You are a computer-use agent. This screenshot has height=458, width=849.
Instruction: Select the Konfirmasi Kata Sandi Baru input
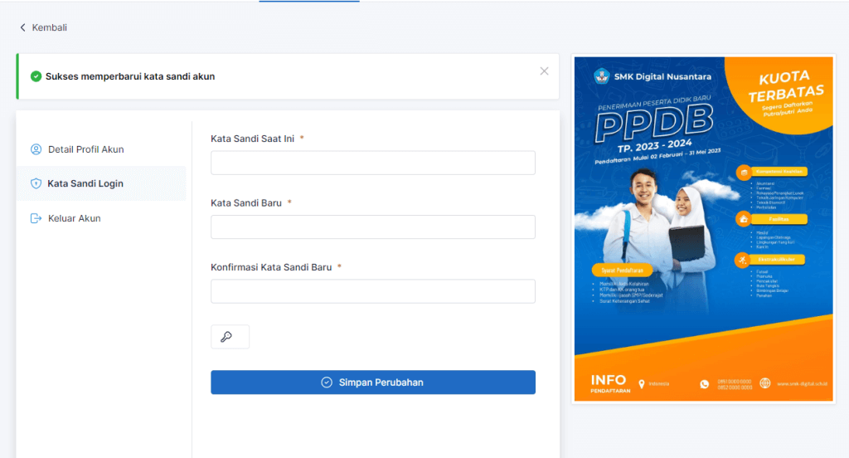click(x=372, y=292)
